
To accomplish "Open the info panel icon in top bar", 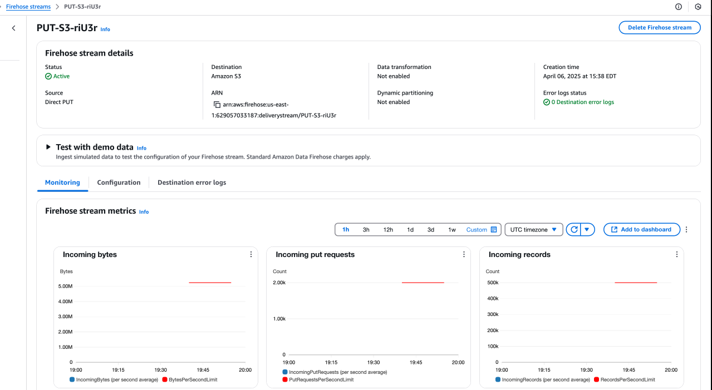I will 678,7.
